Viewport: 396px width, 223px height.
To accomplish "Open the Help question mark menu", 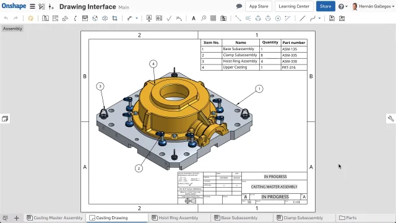I will point(343,6).
